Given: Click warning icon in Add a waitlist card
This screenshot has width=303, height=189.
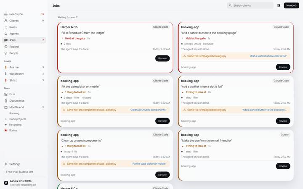Looking at the screenshot, I should point(184,110).
